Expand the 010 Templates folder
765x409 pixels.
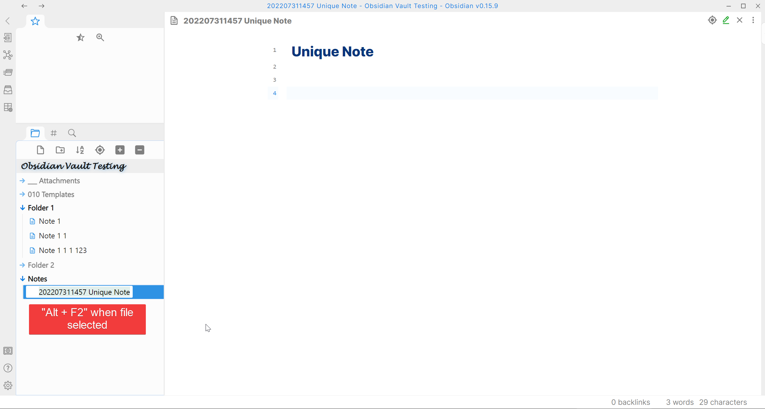[x=51, y=195]
